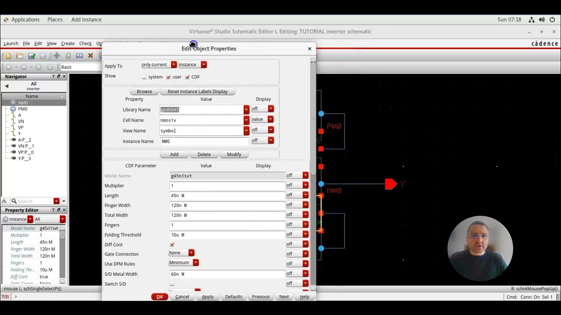The image size is (561, 315).
Task: Click the Navigator panel help icon
Action: [53, 76]
